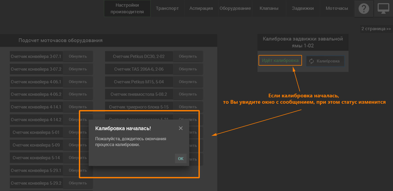Screen dimensions: 393x191
Task: Open the Настройки производителя tab
Action: 127,8
